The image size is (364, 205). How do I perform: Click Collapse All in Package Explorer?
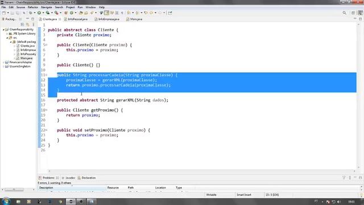click(x=22, y=24)
